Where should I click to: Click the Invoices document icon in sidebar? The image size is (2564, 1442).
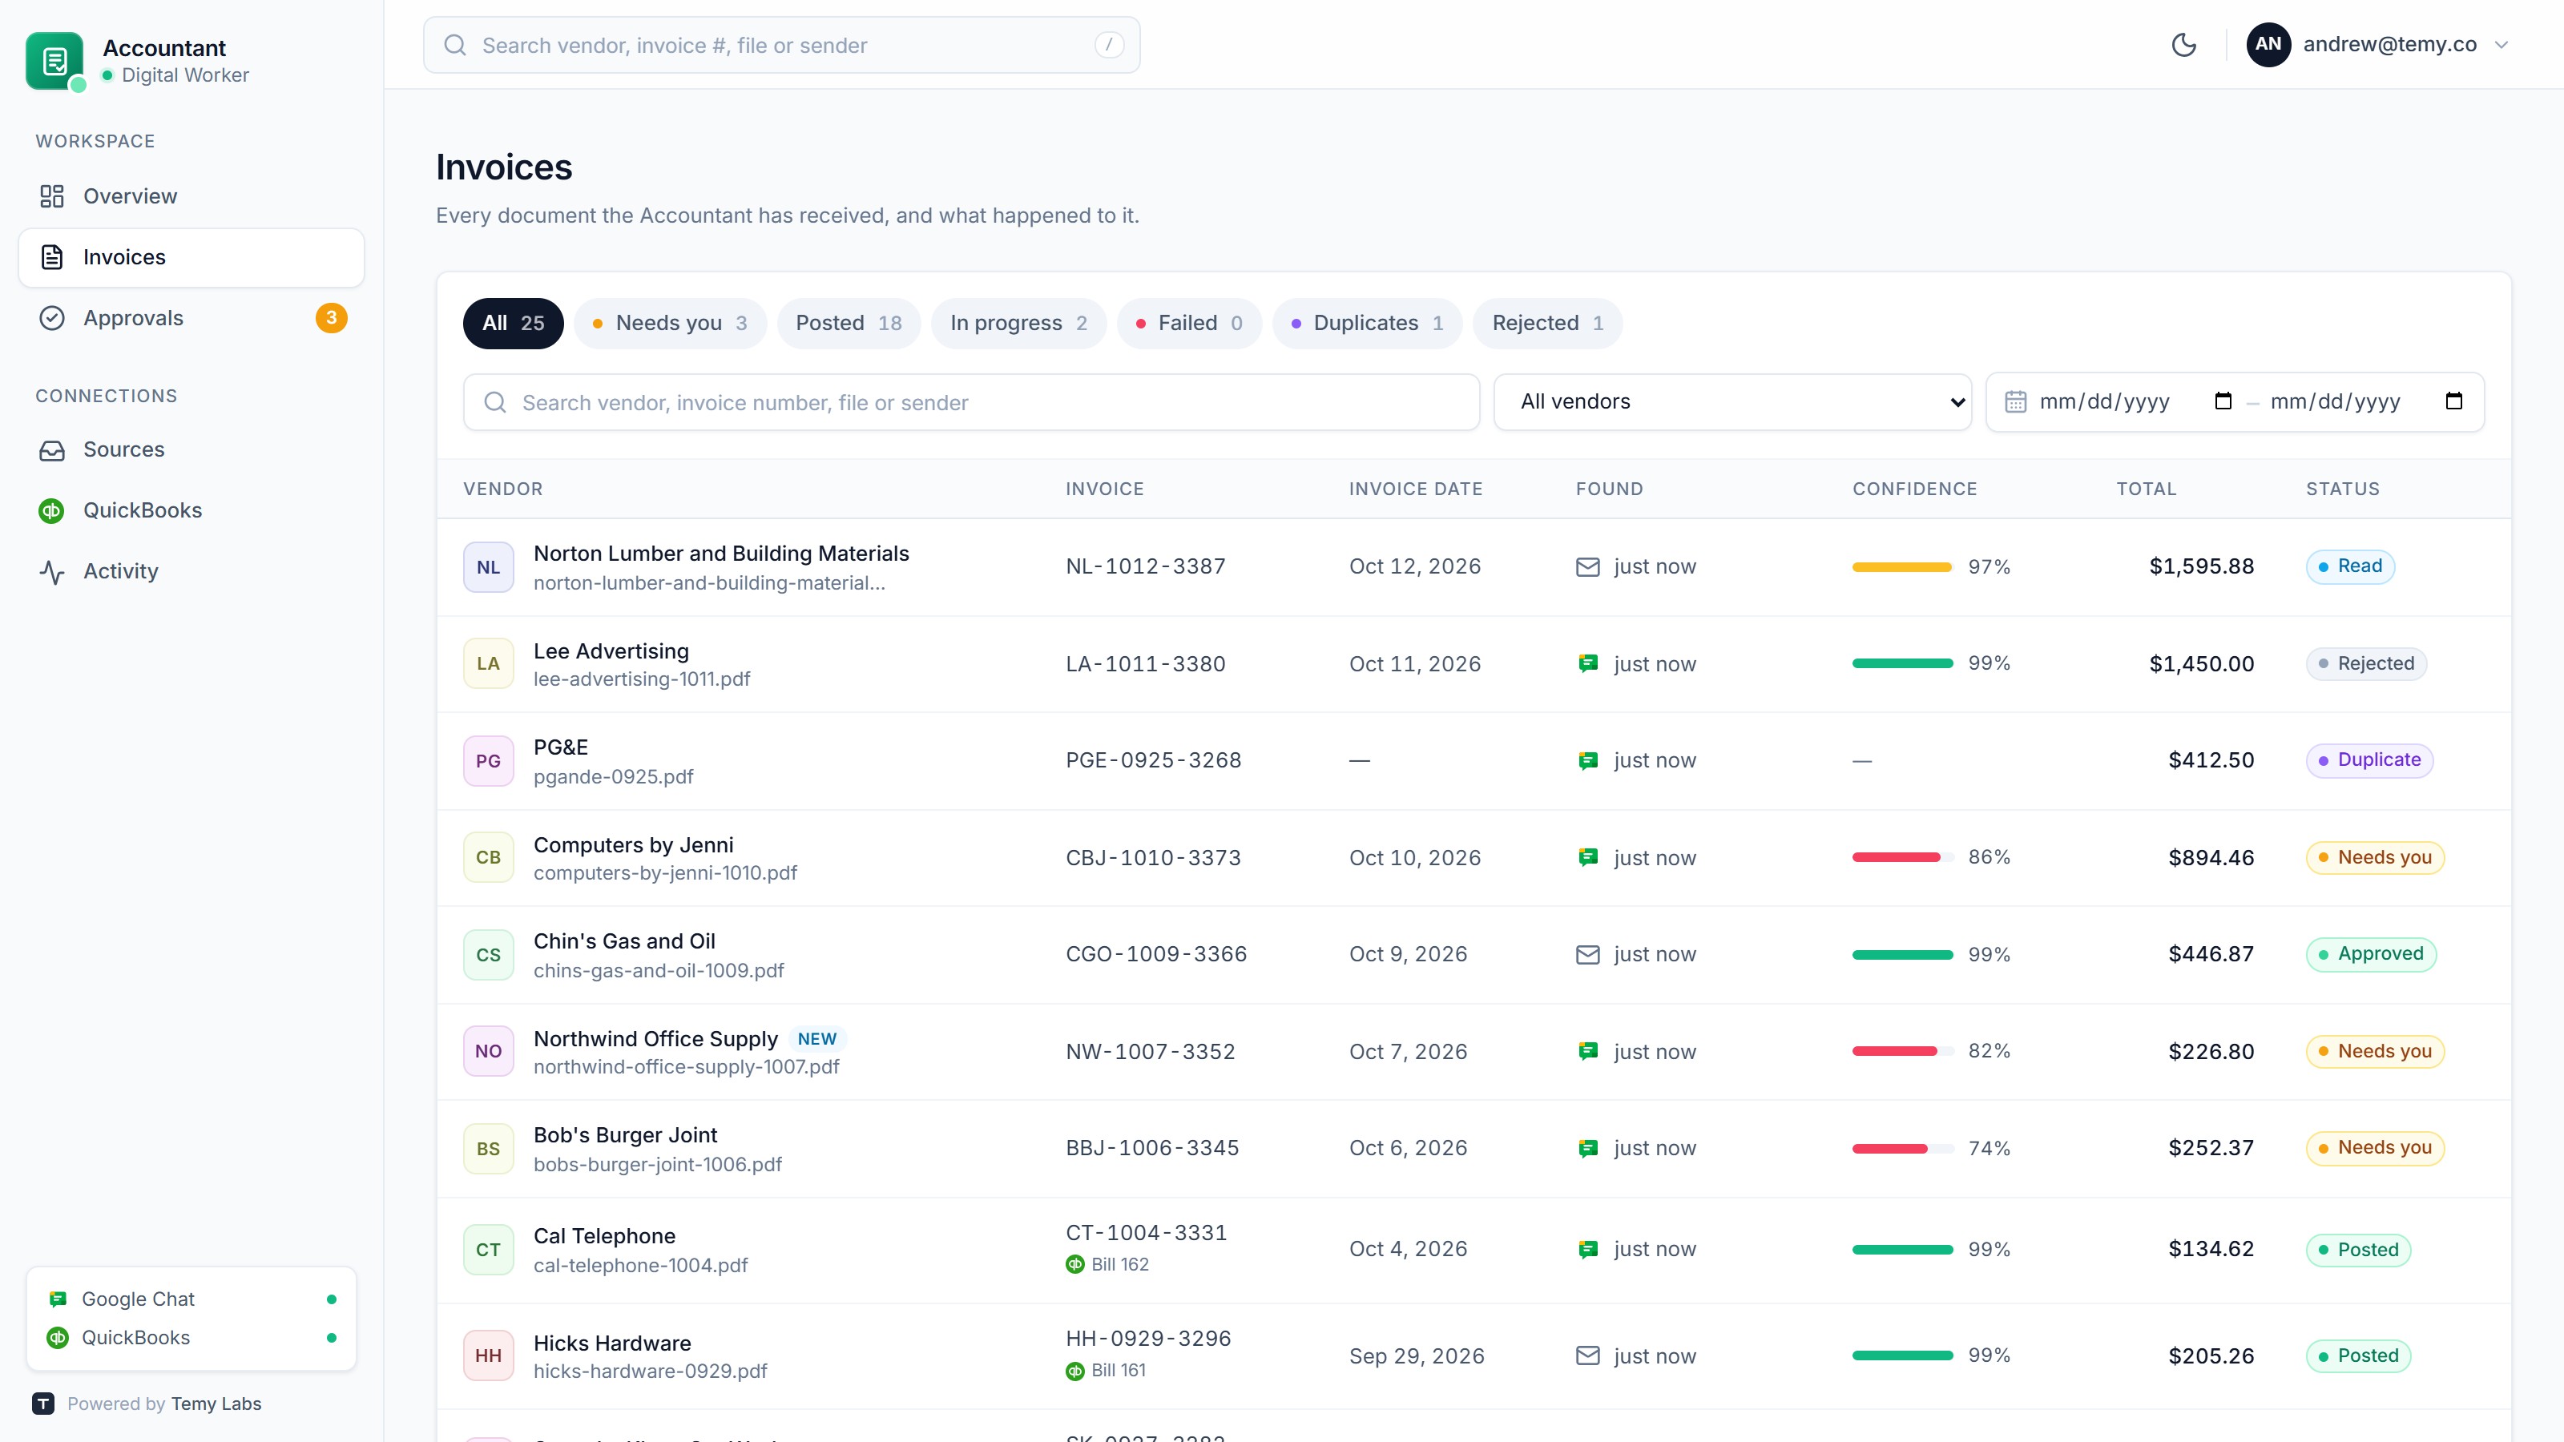pyautogui.click(x=52, y=256)
